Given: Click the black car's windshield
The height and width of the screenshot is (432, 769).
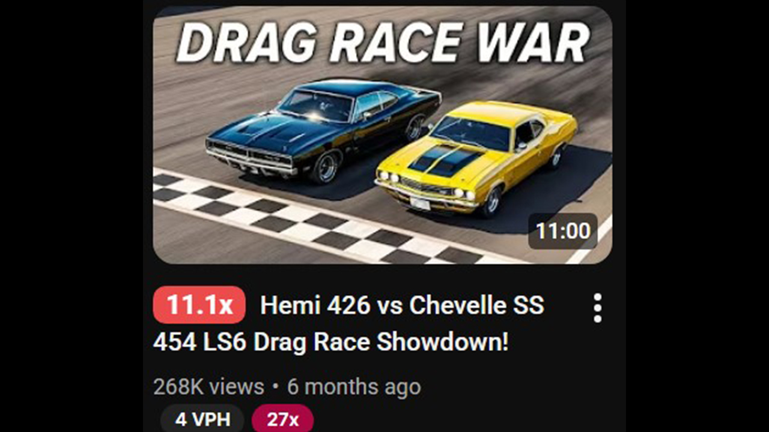Looking at the screenshot, I should [x=315, y=106].
